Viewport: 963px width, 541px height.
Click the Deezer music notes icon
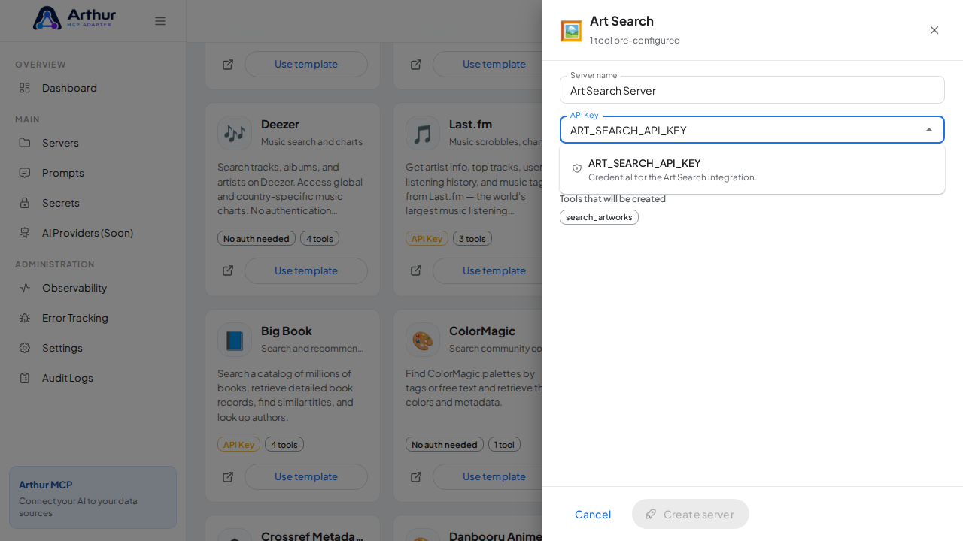(x=235, y=133)
